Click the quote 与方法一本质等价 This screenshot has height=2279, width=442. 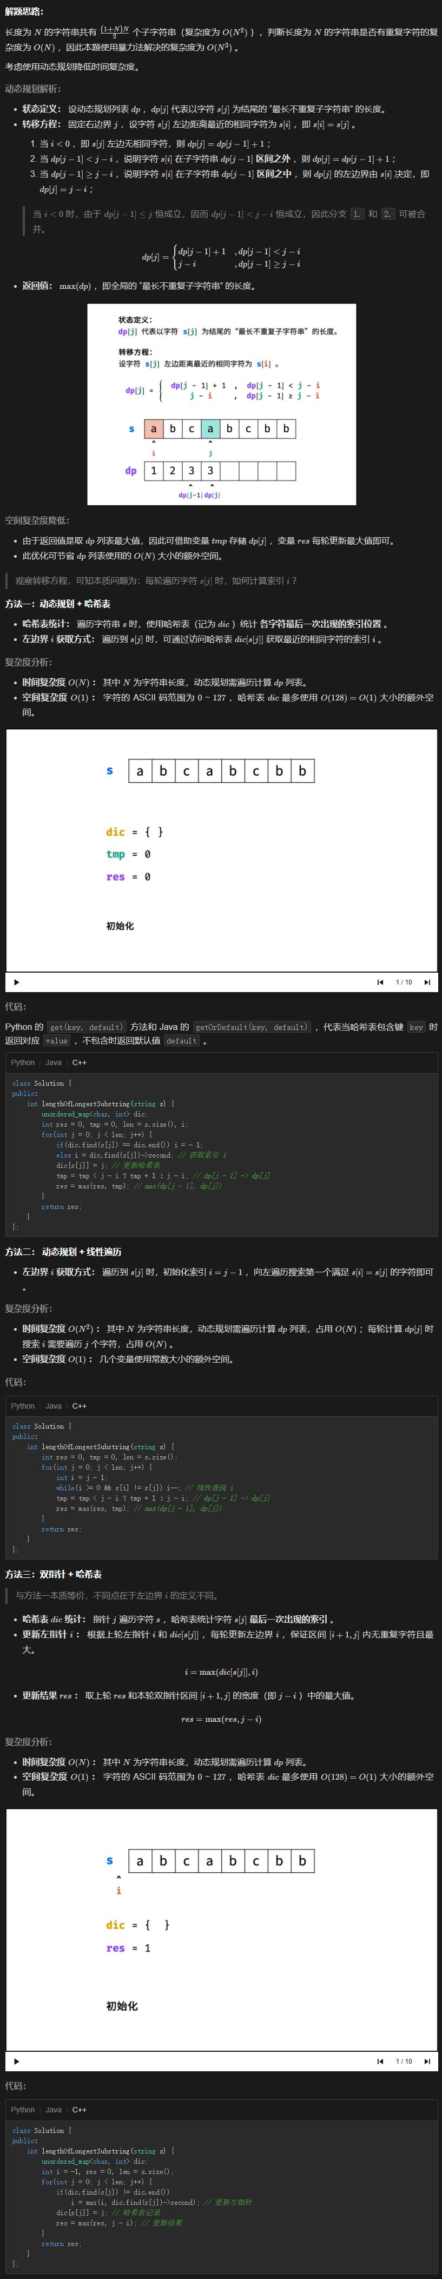[x=117, y=1596]
